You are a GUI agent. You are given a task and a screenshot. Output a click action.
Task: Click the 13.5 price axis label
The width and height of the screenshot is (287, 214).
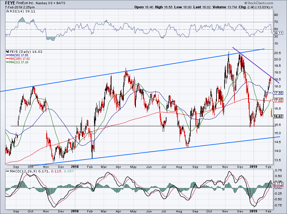pos(277,160)
